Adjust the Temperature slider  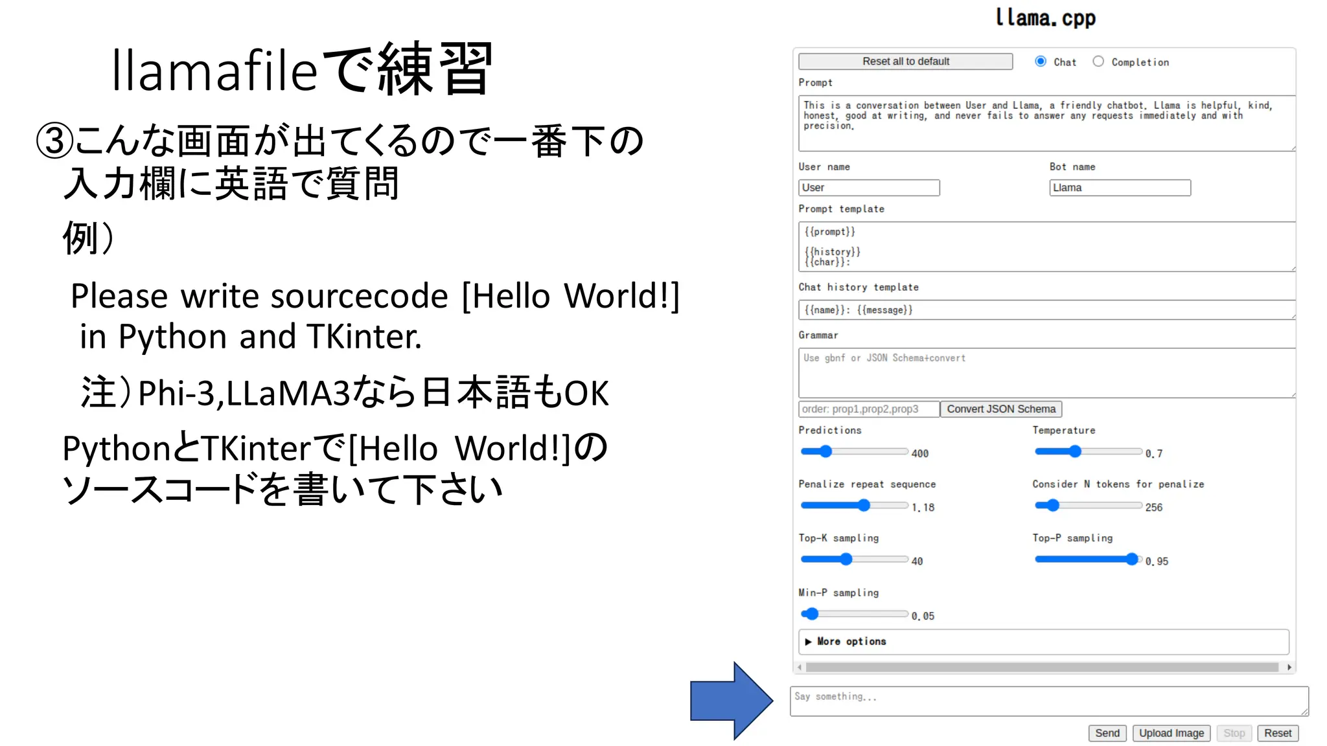click(1088, 451)
